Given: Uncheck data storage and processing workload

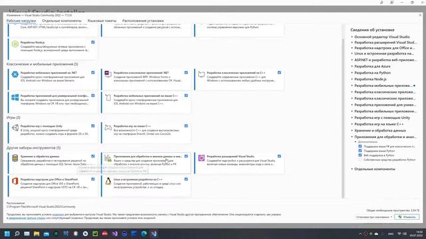Looking at the screenshot, I should click(x=93, y=157).
